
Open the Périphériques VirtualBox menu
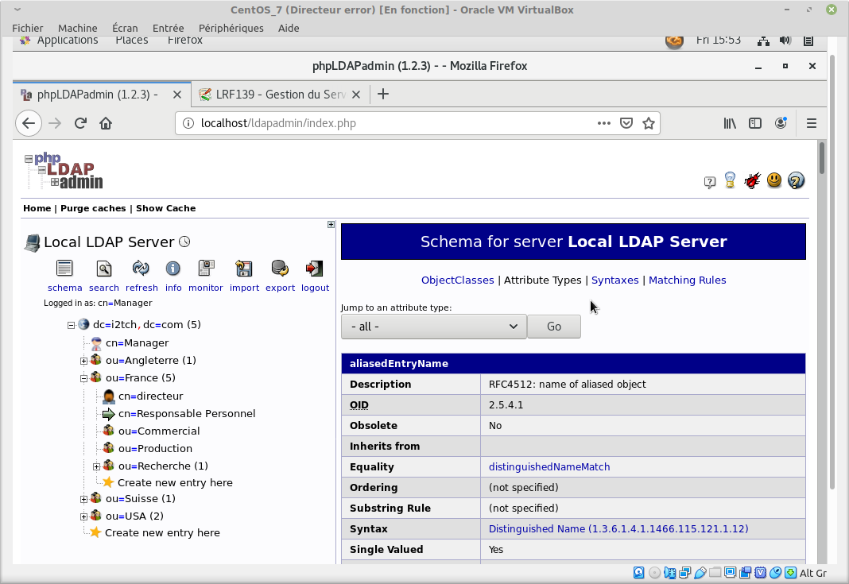(231, 28)
